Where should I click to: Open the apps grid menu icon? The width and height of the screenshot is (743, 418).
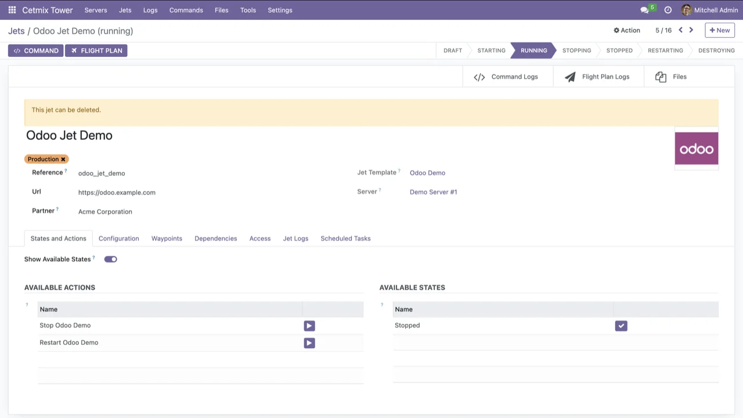(12, 10)
